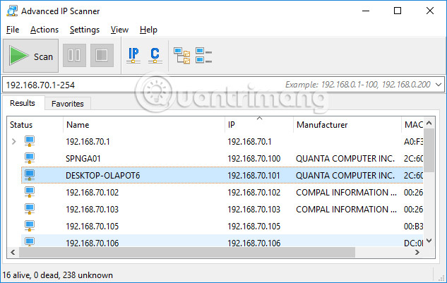The width and height of the screenshot is (447, 283).
Task: Open the File menu
Action: [13, 30]
